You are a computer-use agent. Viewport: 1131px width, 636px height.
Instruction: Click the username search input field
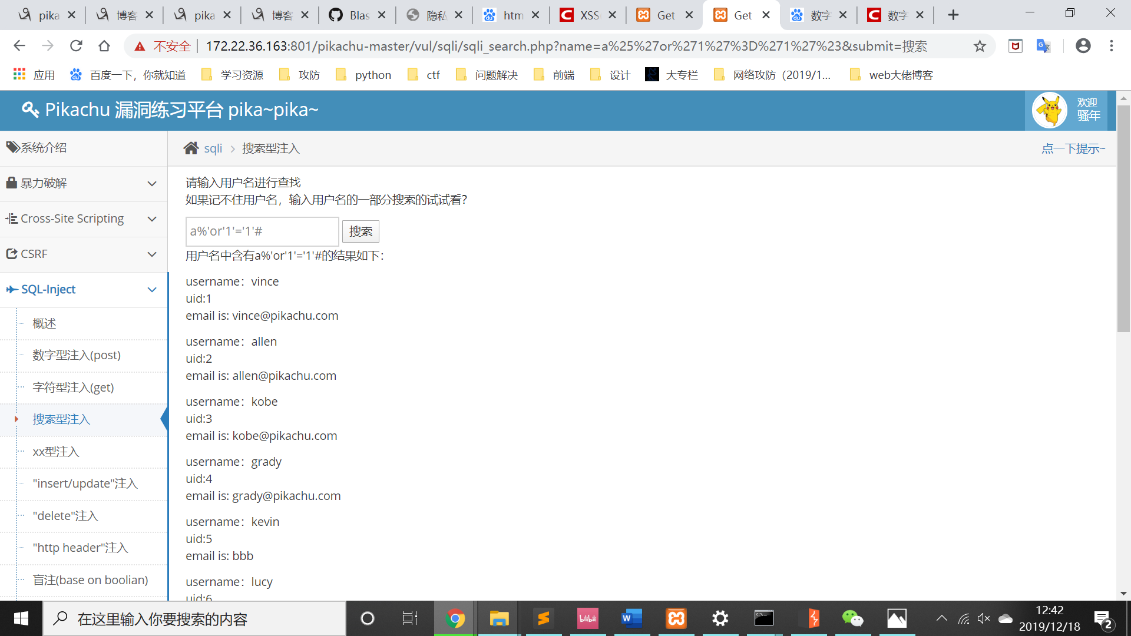(x=262, y=231)
